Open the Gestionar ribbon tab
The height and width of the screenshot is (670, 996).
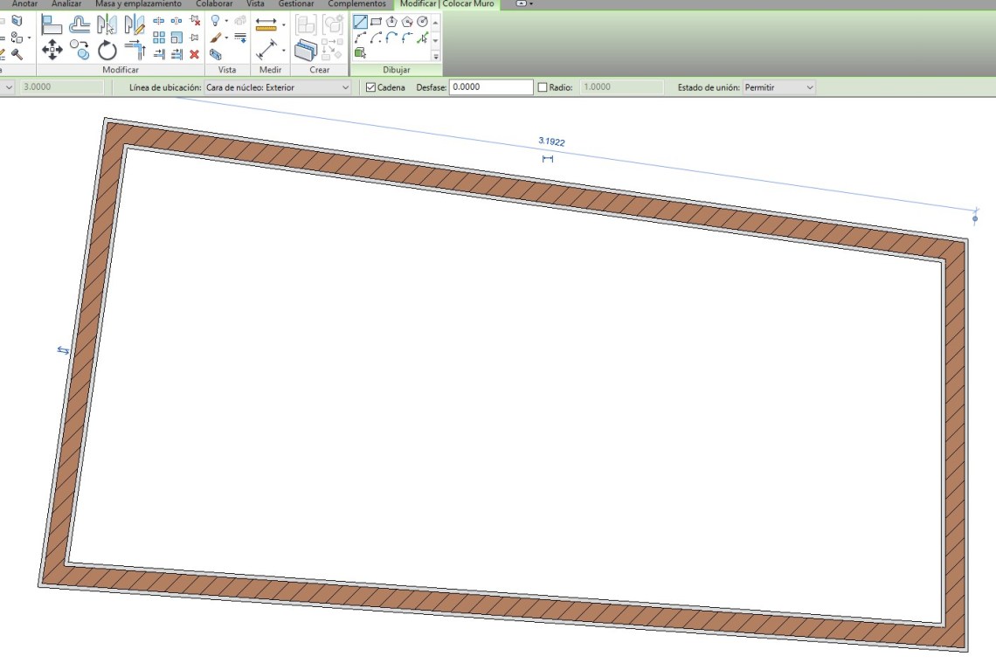[295, 4]
